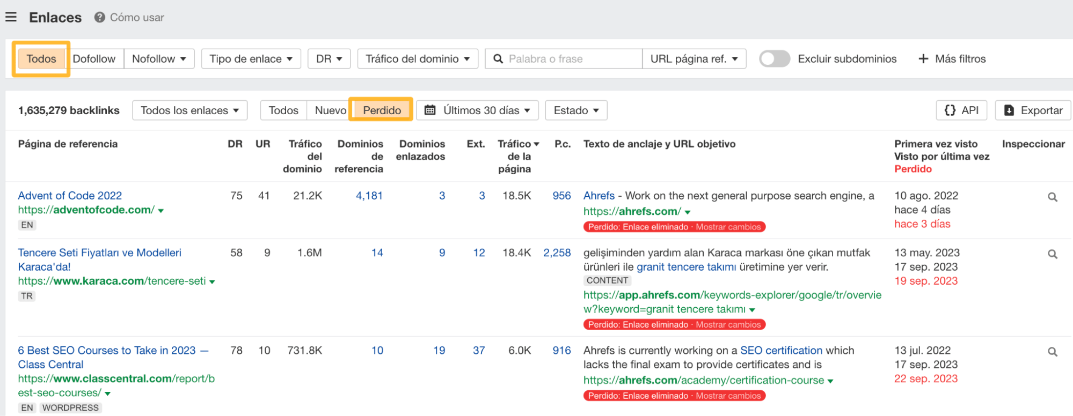Image resolution: width=1073 pixels, height=416 pixels.
Task: Open the Nofollow dropdown
Action: coord(159,58)
